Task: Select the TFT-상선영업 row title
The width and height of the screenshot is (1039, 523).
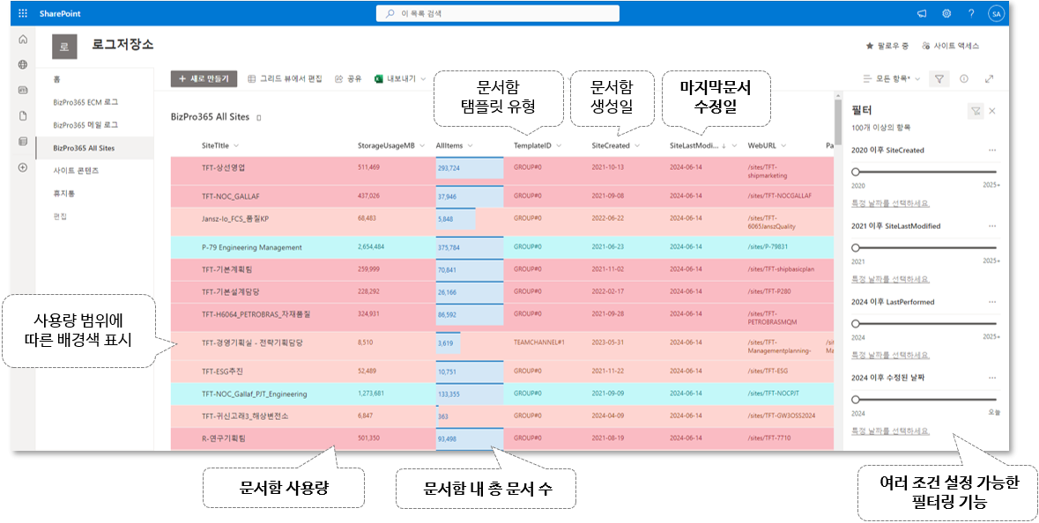Action: tap(223, 167)
